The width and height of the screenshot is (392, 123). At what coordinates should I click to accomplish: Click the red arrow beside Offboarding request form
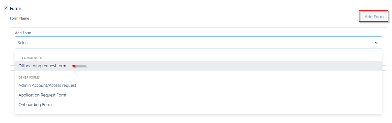pyautogui.click(x=79, y=66)
